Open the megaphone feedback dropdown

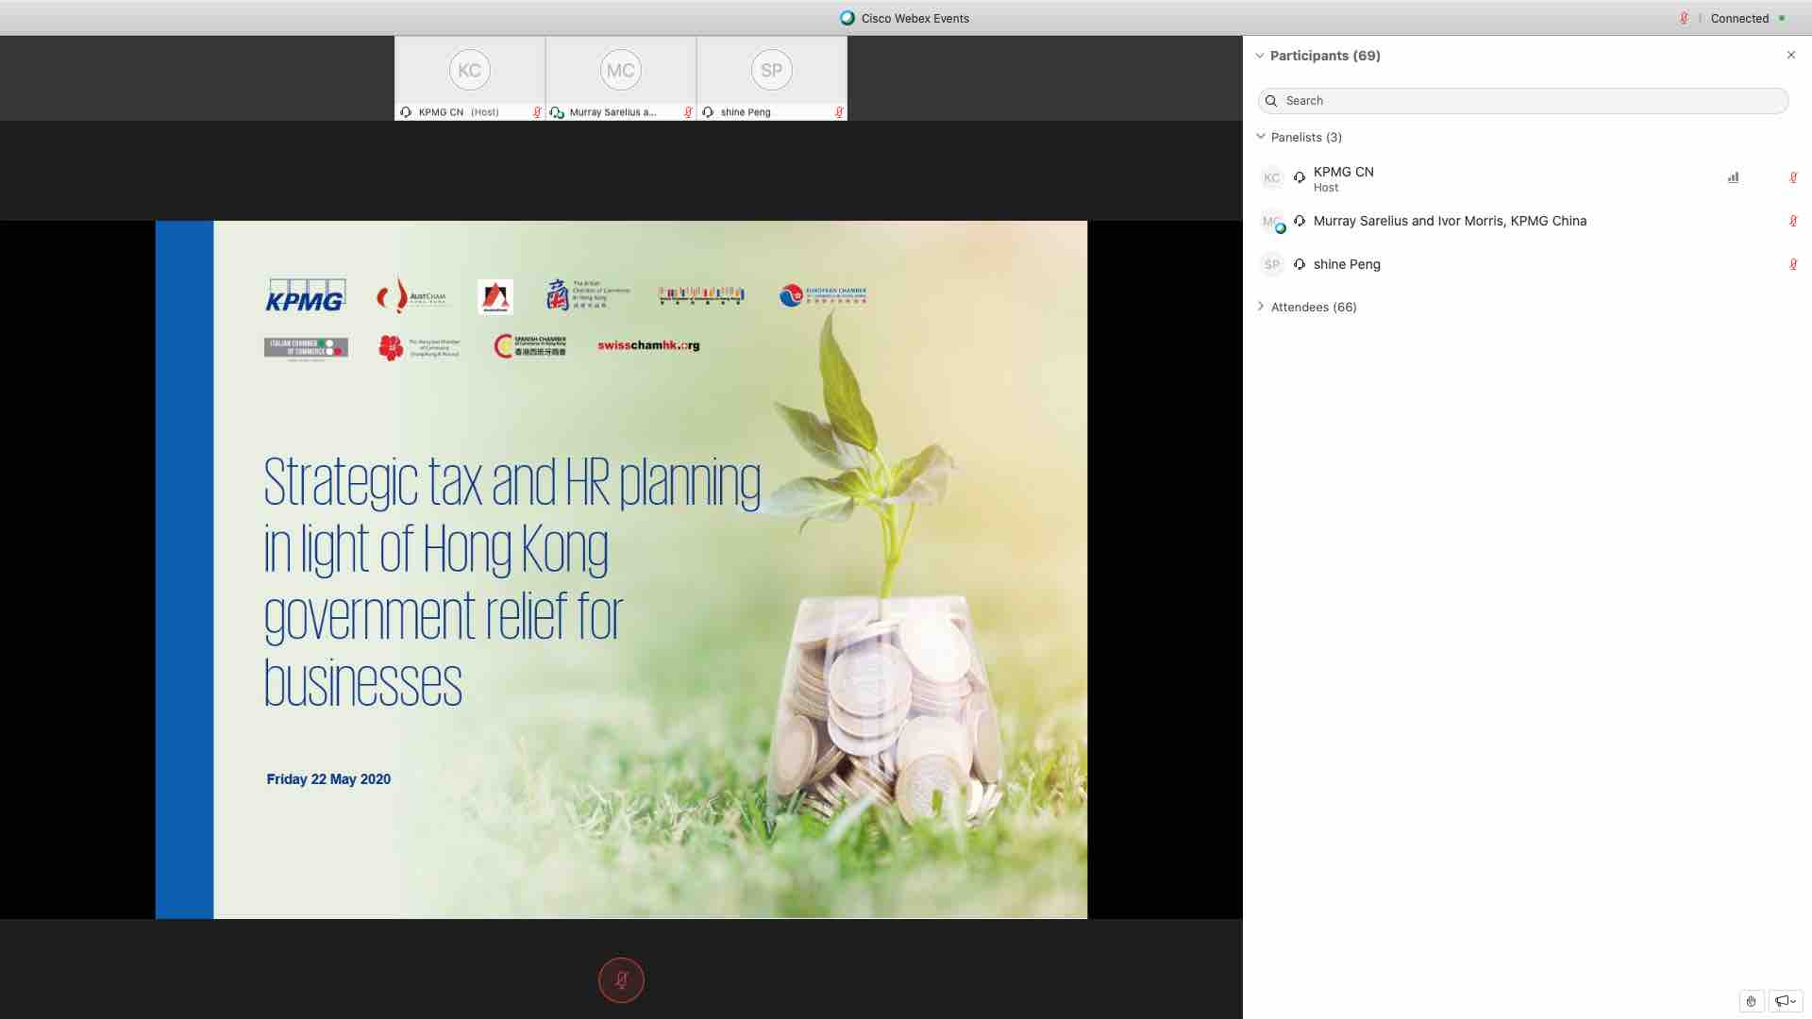click(1785, 1001)
